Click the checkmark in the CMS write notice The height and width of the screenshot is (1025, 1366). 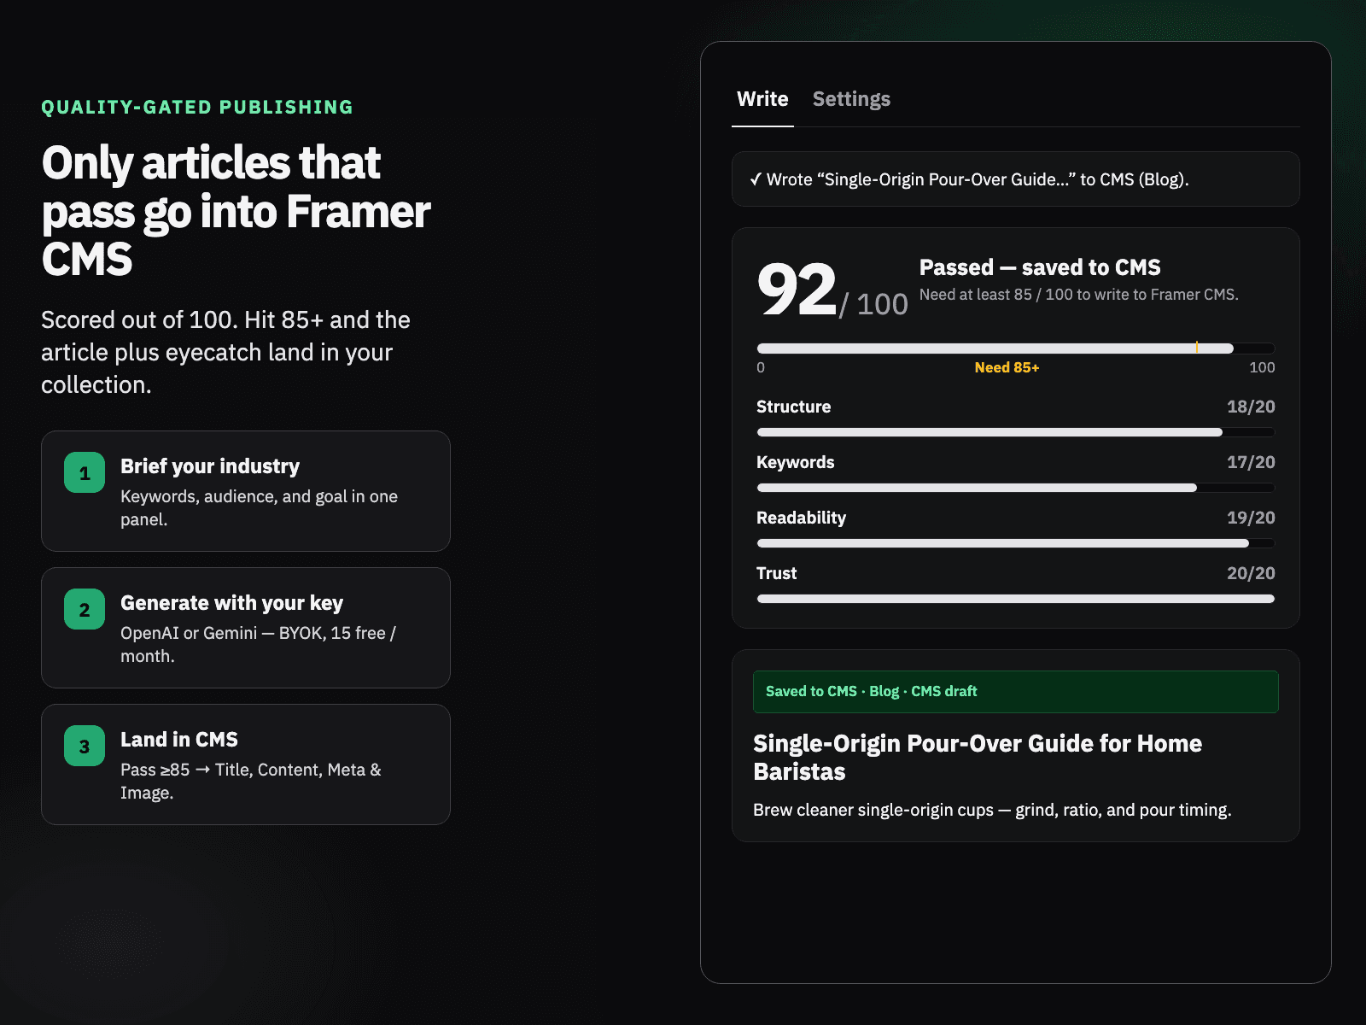coord(756,179)
